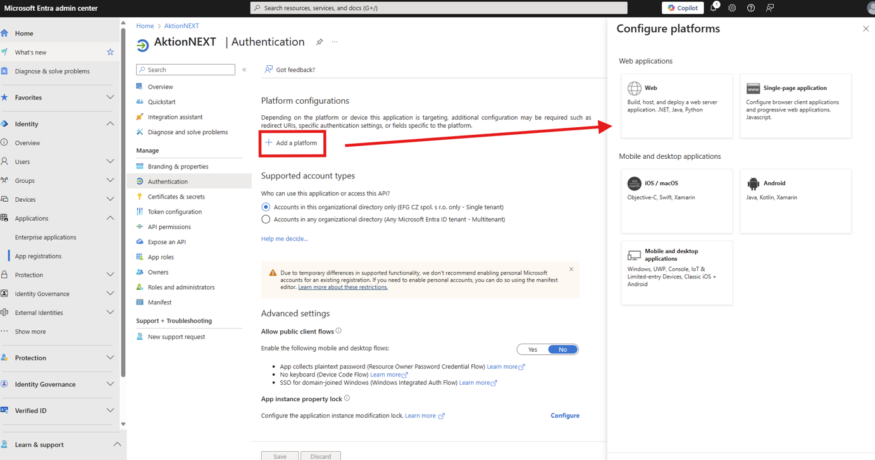
Task: Click the feedback icon in top bar
Action: (770, 8)
